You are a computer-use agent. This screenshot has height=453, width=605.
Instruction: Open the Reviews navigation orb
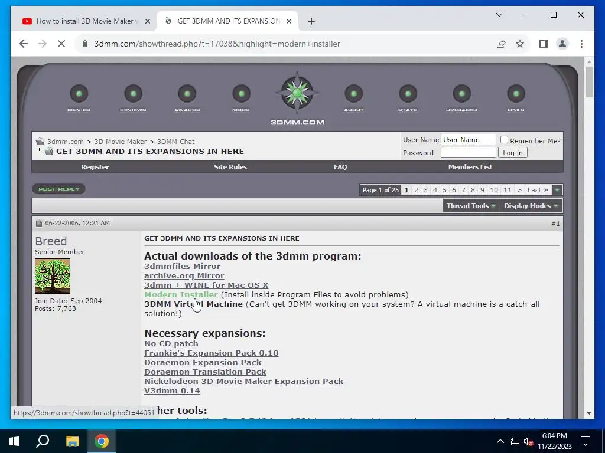click(x=133, y=94)
